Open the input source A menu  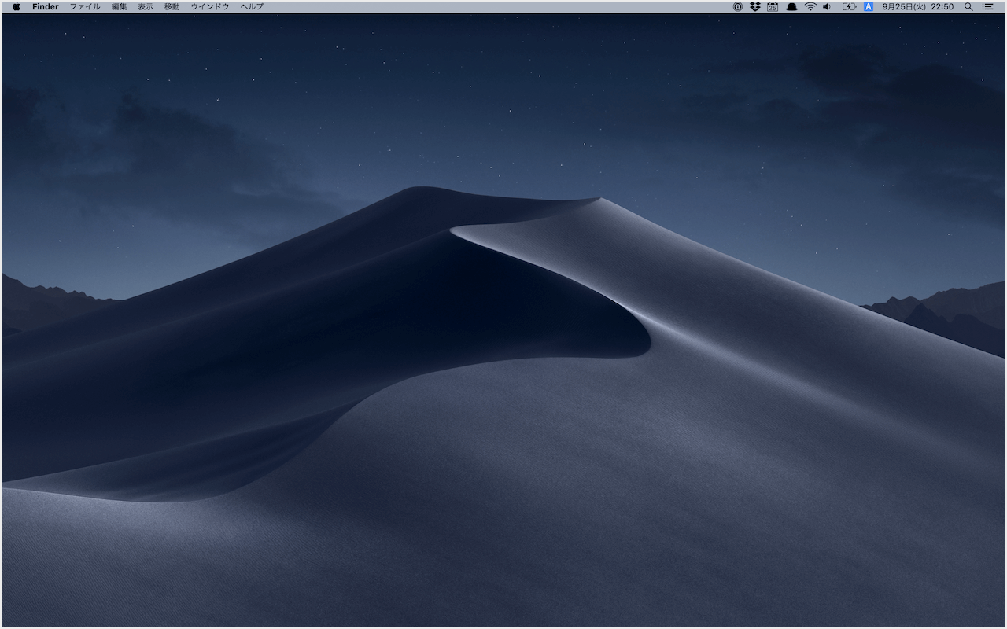click(x=869, y=6)
